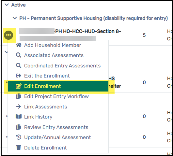Click the trash can icon for Delete Enrollment
Screen dimensions: 173x156
19,148
